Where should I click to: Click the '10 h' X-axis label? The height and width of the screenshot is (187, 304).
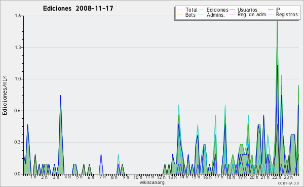pos(138,177)
